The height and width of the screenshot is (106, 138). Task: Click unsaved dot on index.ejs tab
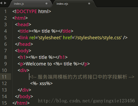89,4
